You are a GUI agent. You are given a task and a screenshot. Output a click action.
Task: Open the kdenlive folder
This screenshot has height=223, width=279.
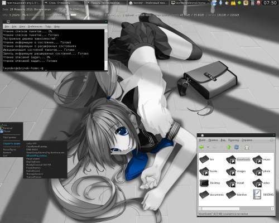pyautogui.click(x=237, y=195)
